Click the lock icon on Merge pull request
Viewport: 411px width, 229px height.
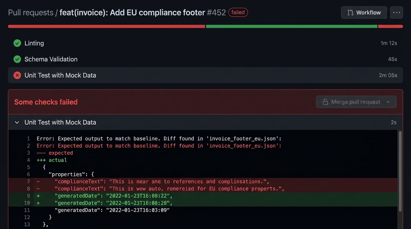(x=325, y=102)
